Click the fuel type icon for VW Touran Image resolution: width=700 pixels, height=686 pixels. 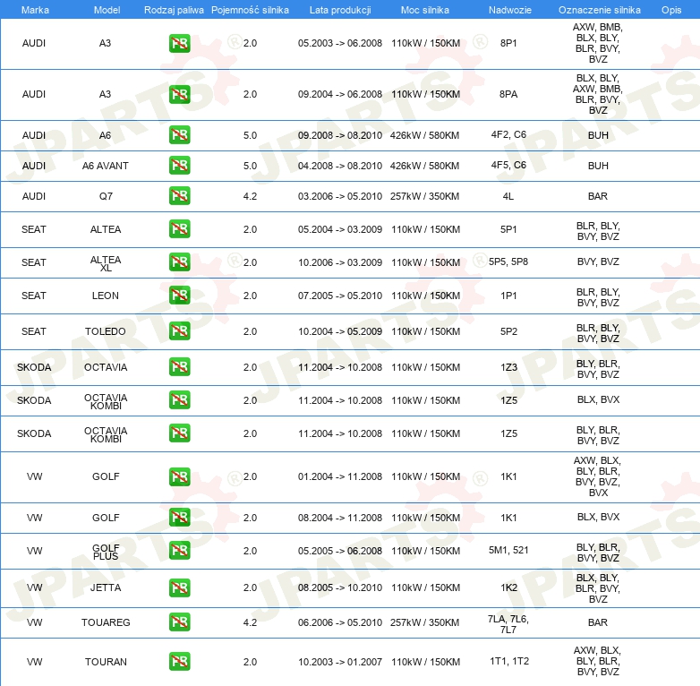point(179,662)
